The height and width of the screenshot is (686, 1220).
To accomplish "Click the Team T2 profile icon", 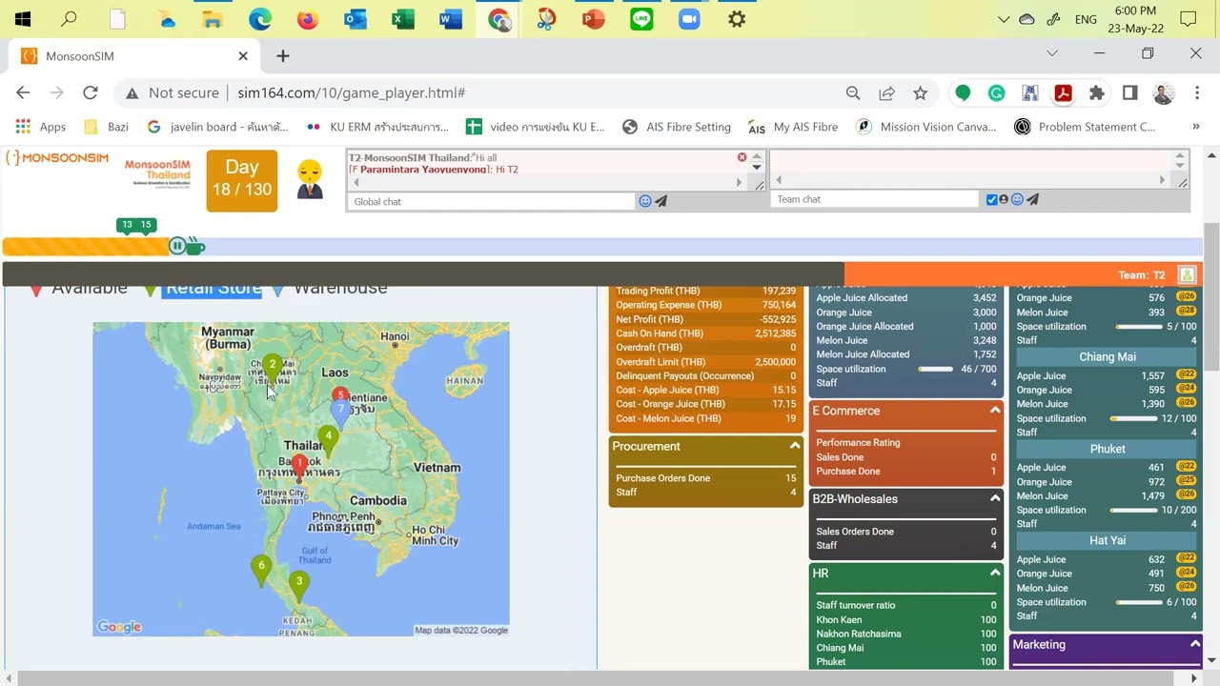I will (x=1187, y=274).
